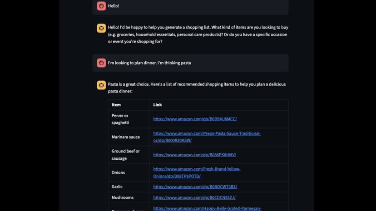Open the Fresh Brand Yellow Onions link

tap(197, 172)
